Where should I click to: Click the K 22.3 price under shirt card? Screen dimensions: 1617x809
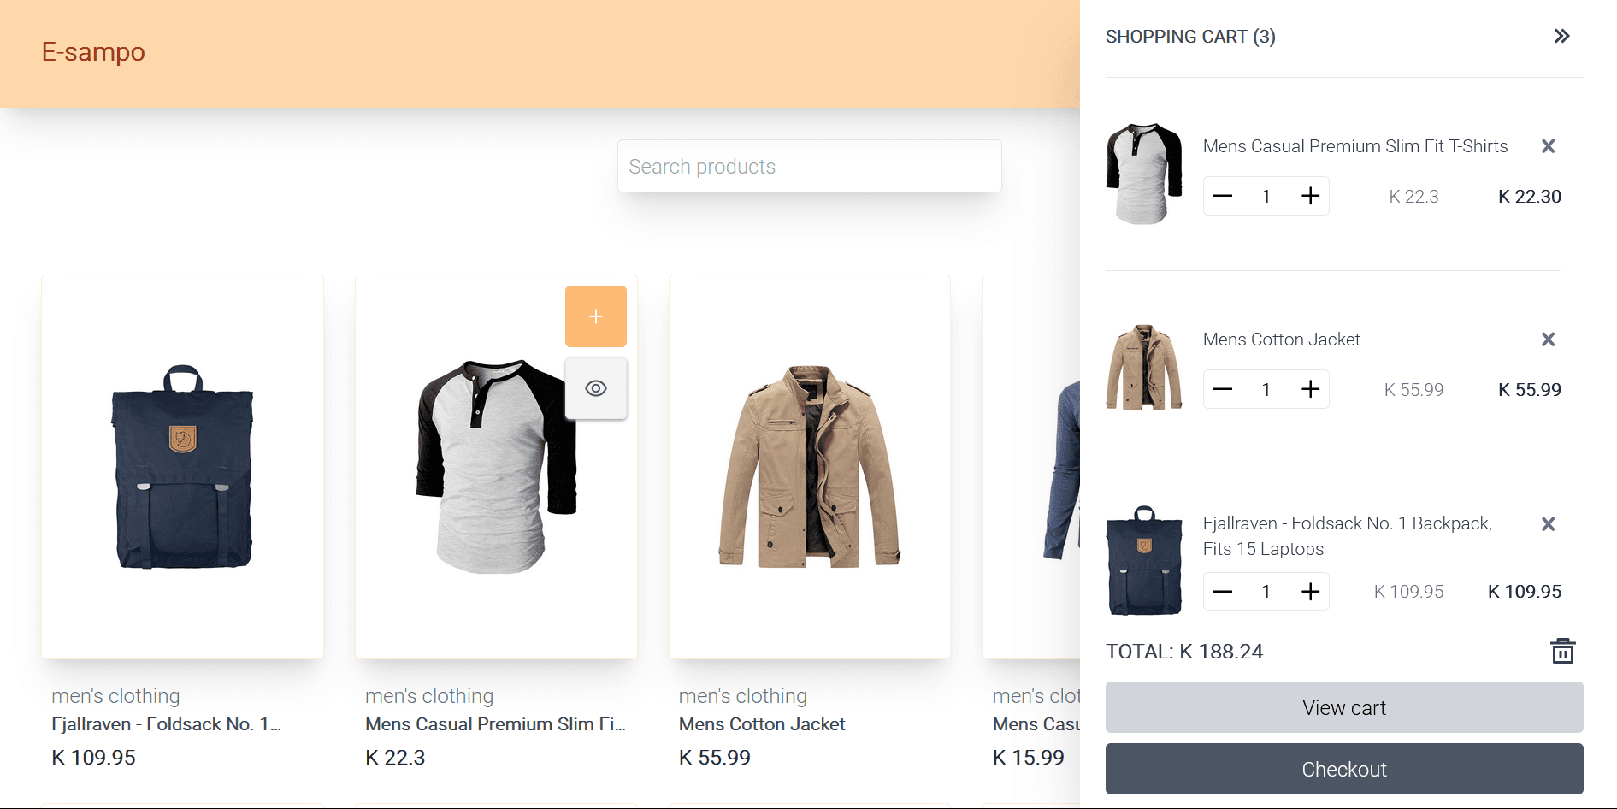pyautogui.click(x=395, y=758)
